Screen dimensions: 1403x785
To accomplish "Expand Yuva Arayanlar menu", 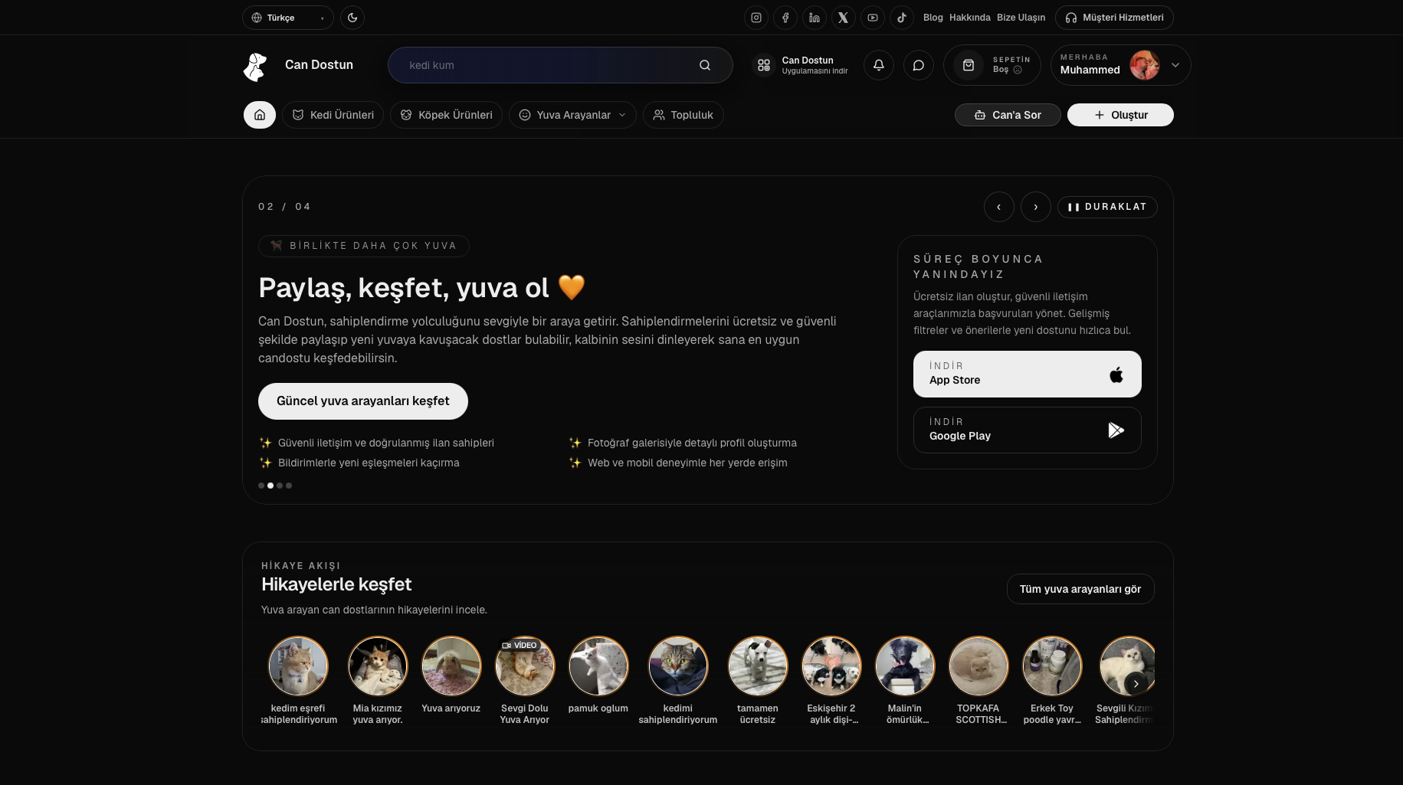I will [x=572, y=115].
